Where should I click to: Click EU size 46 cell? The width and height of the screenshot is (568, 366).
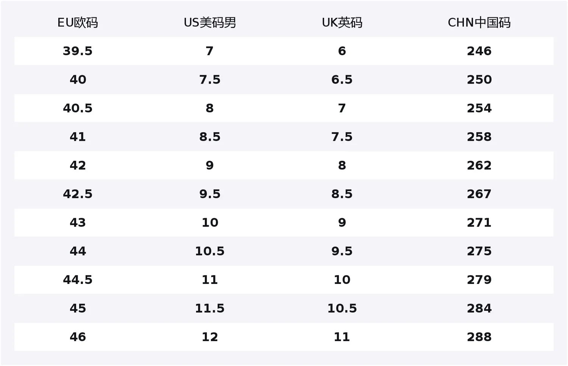click(x=78, y=337)
